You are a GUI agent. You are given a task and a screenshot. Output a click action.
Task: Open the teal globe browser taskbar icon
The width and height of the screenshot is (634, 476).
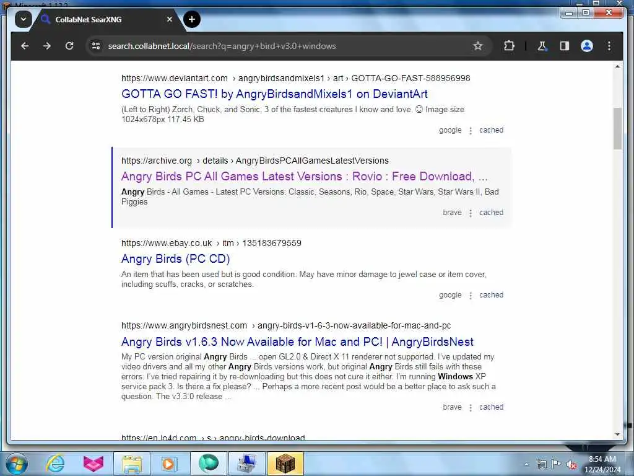point(209,464)
